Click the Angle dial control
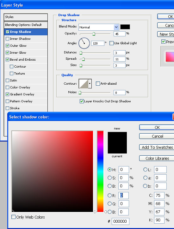Image resolution: width=174 pixels, height=229 pixels. pyautogui.click(x=84, y=43)
